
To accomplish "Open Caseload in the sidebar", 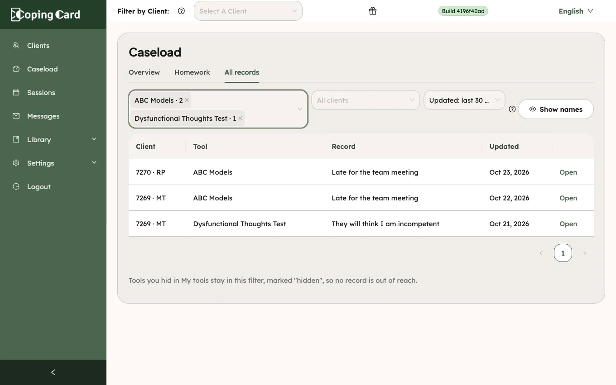I will pyautogui.click(x=53, y=69).
